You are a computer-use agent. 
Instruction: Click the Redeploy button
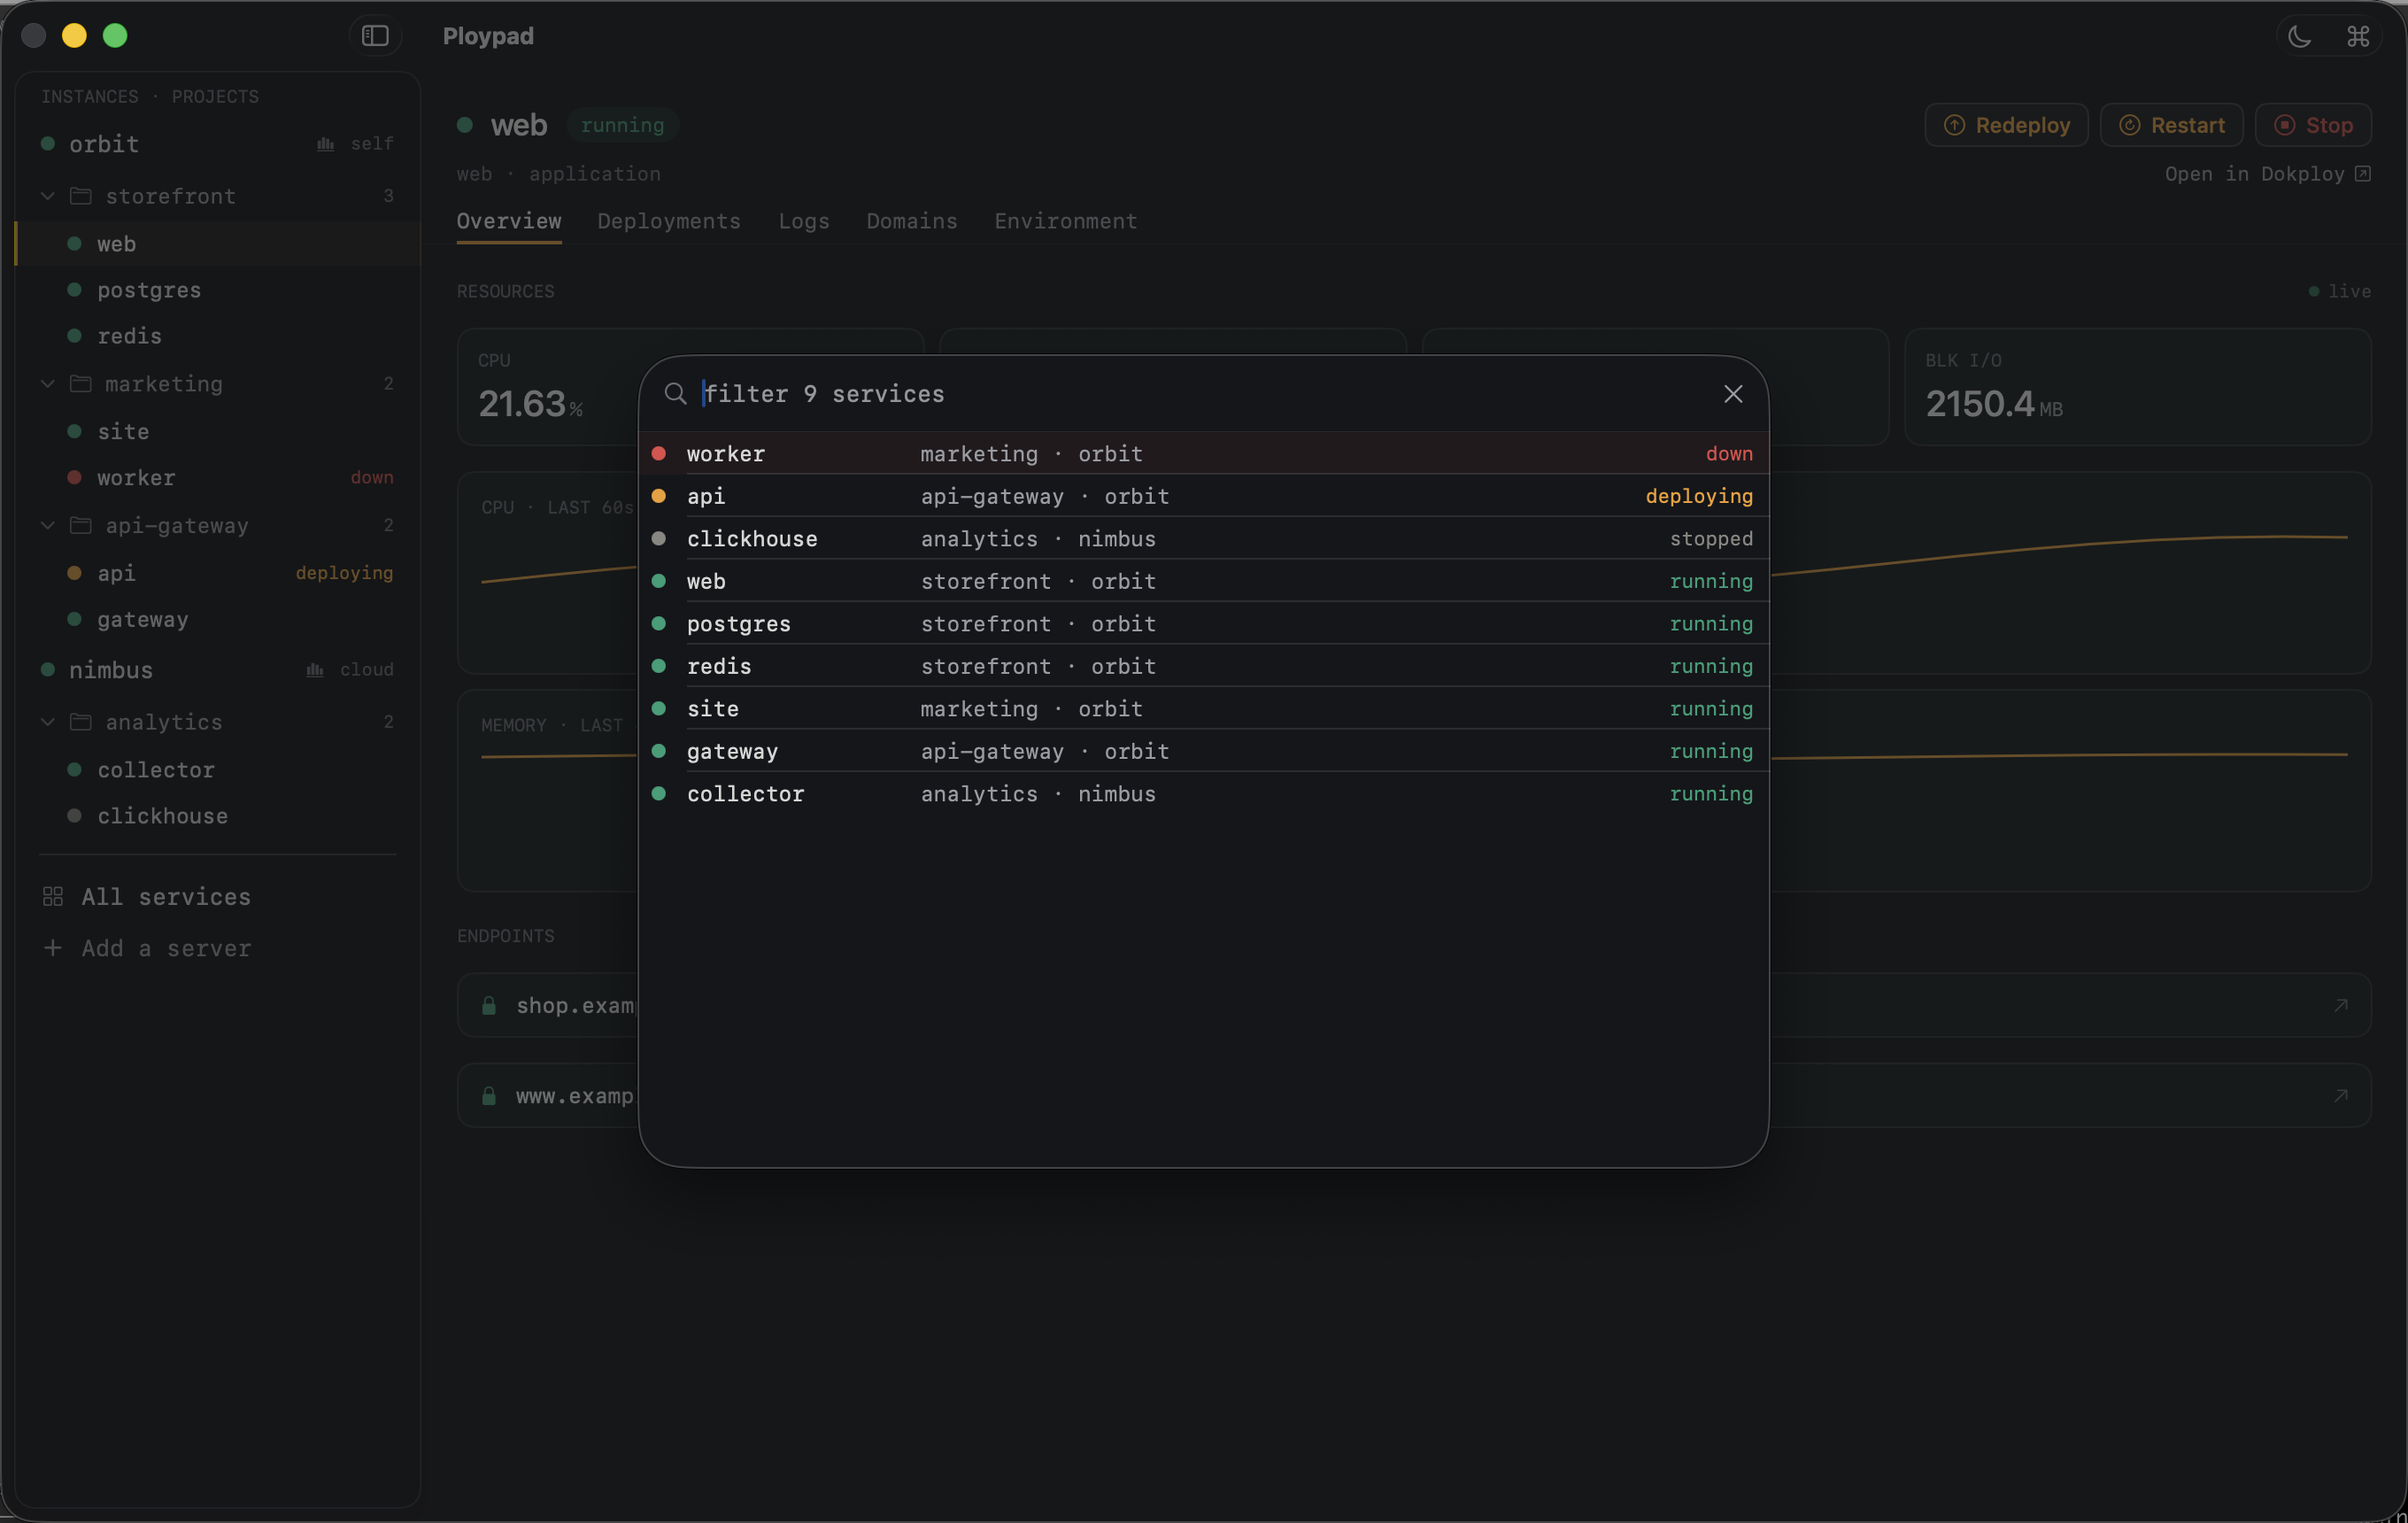(2006, 125)
